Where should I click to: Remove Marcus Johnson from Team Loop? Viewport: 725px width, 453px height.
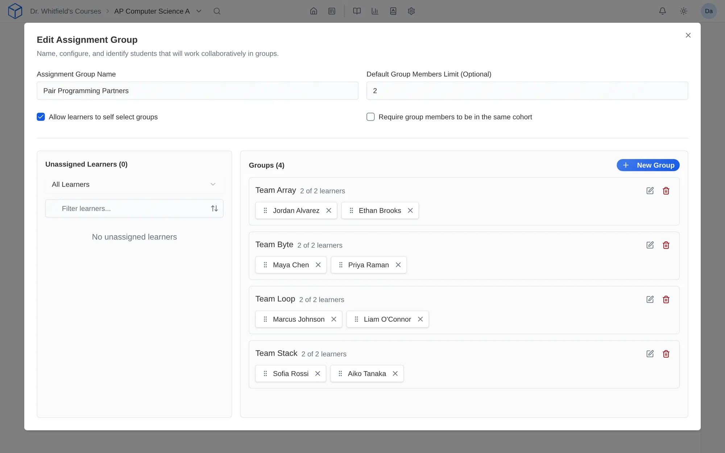pos(334,319)
